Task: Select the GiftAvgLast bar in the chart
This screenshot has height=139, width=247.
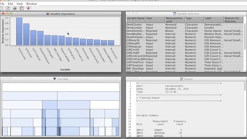Action: click(x=69, y=41)
